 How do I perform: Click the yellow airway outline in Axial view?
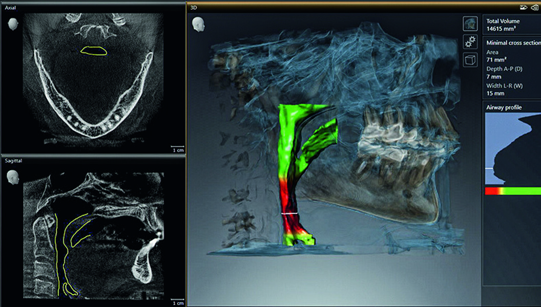point(94,50)
